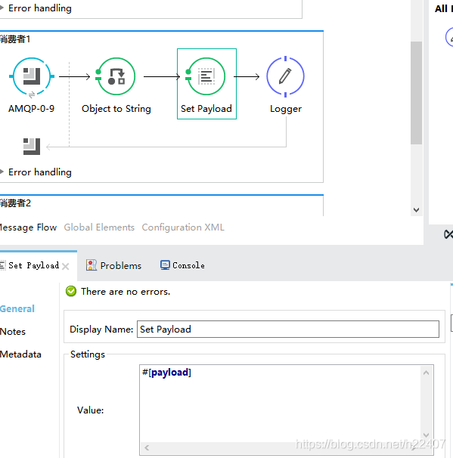Click the Set Payload label under the icon
Viewport: 453px width, 458px height.
206,108
